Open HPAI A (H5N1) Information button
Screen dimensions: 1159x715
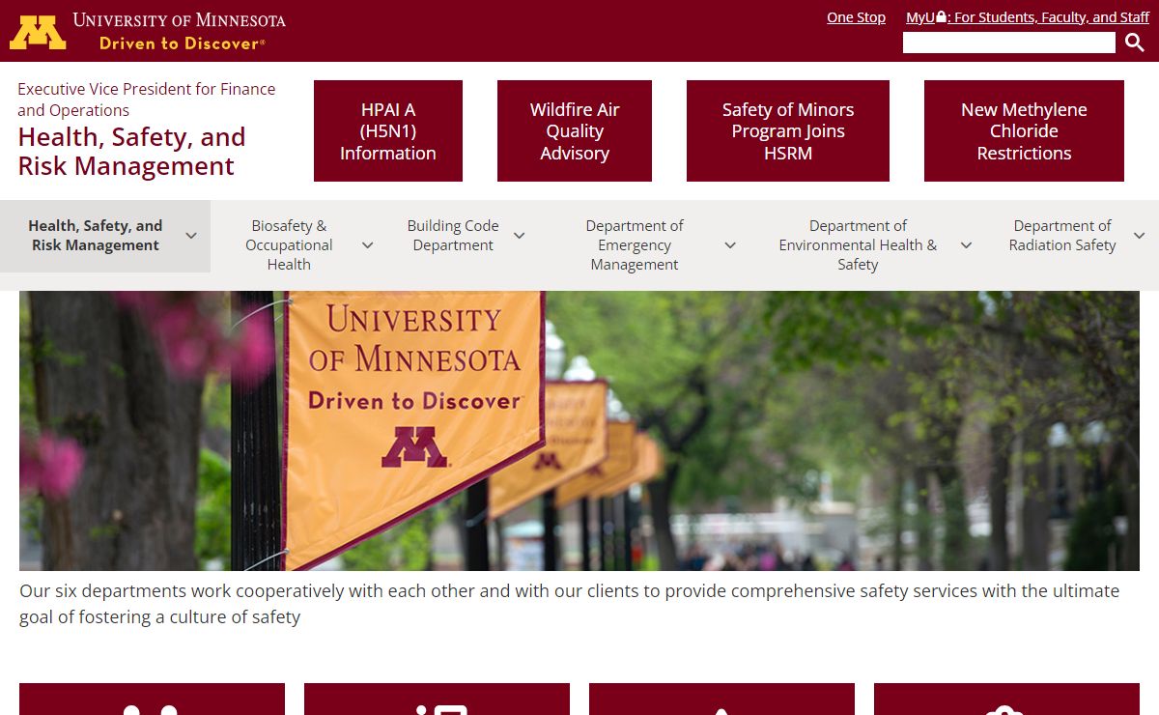pyautogui.click(x=388, y=131)
